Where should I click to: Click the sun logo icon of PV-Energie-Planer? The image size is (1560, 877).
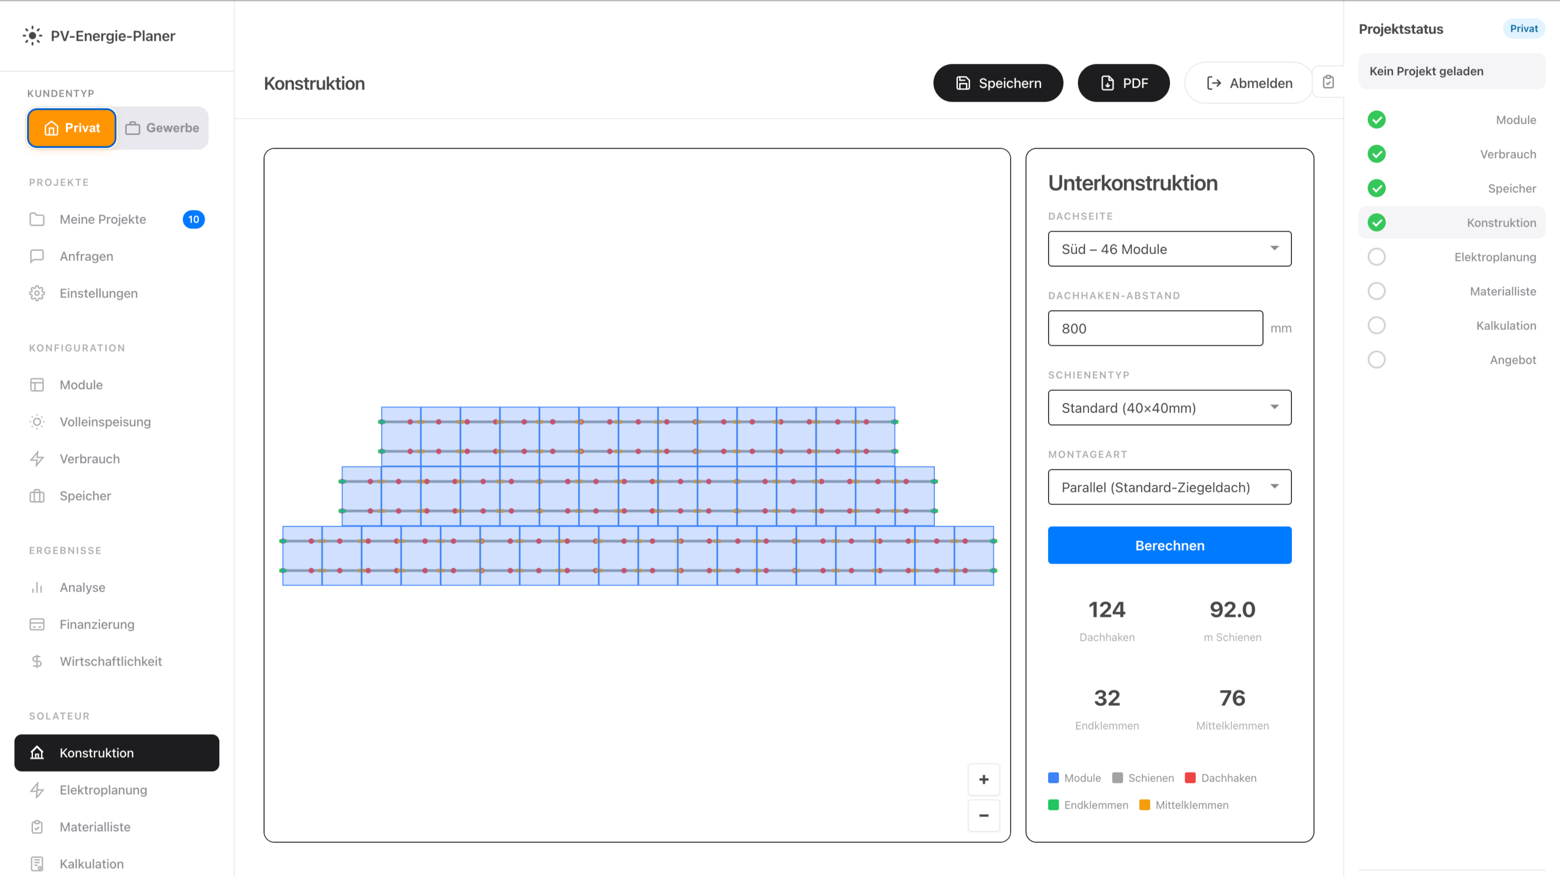(32, 36)
